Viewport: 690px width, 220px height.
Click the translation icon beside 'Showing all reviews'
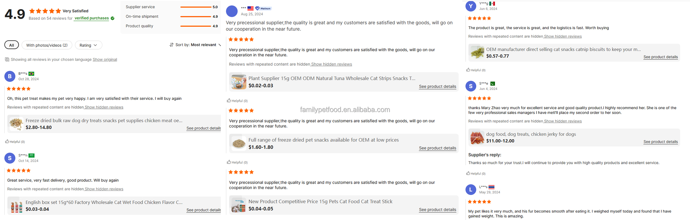pyautogui.click(x=7, y=59)
